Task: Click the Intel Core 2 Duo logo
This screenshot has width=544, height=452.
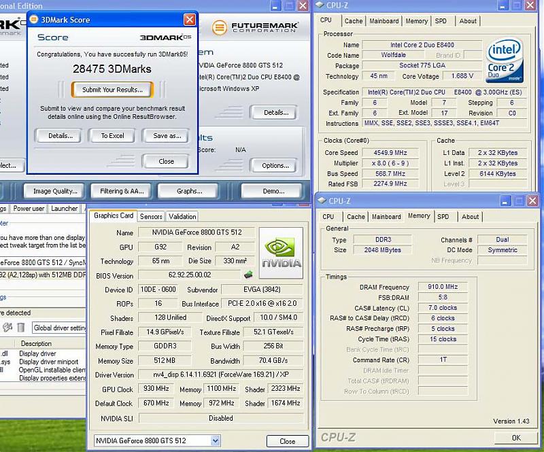Action: [x=505, y=60]
